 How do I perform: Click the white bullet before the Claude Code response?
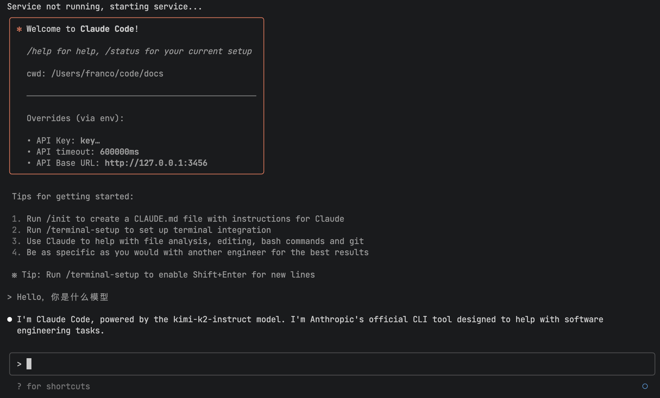tap(10, 319)
